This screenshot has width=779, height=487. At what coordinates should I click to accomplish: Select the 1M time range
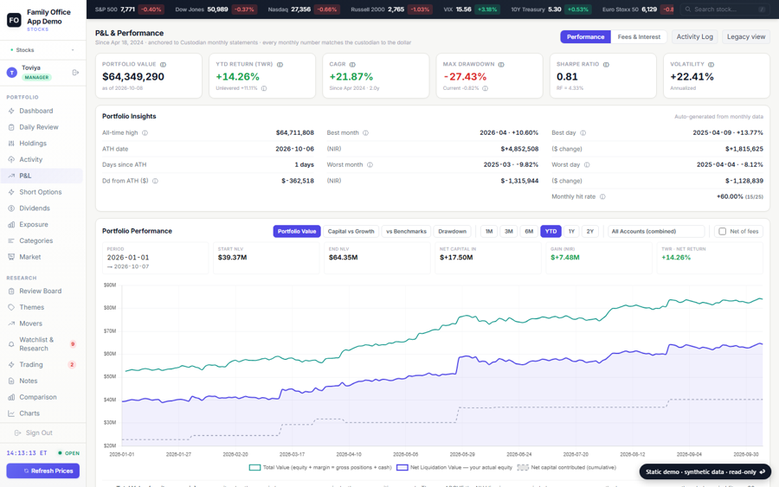click(x=489, y=231)
